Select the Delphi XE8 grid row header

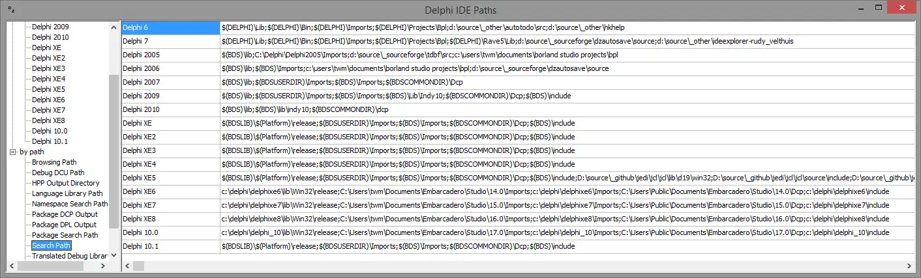171,219
